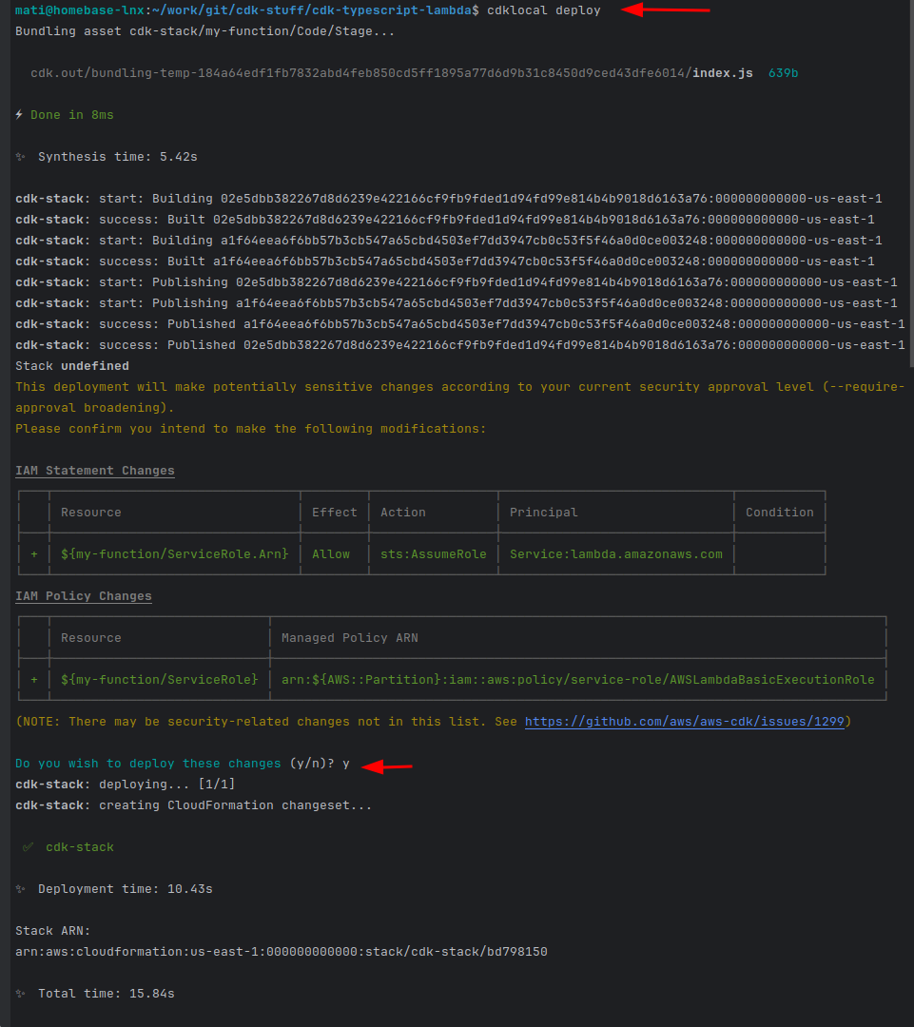Click the "cdklocal deploy" command text
914x1027 pixels.
543,10
